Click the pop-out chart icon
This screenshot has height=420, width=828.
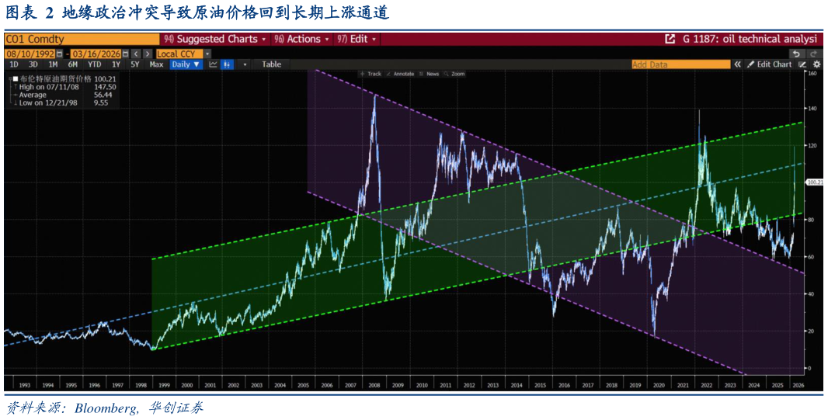(x=670, y=39)
